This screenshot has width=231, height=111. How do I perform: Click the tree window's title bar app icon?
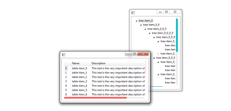[133, 13]
